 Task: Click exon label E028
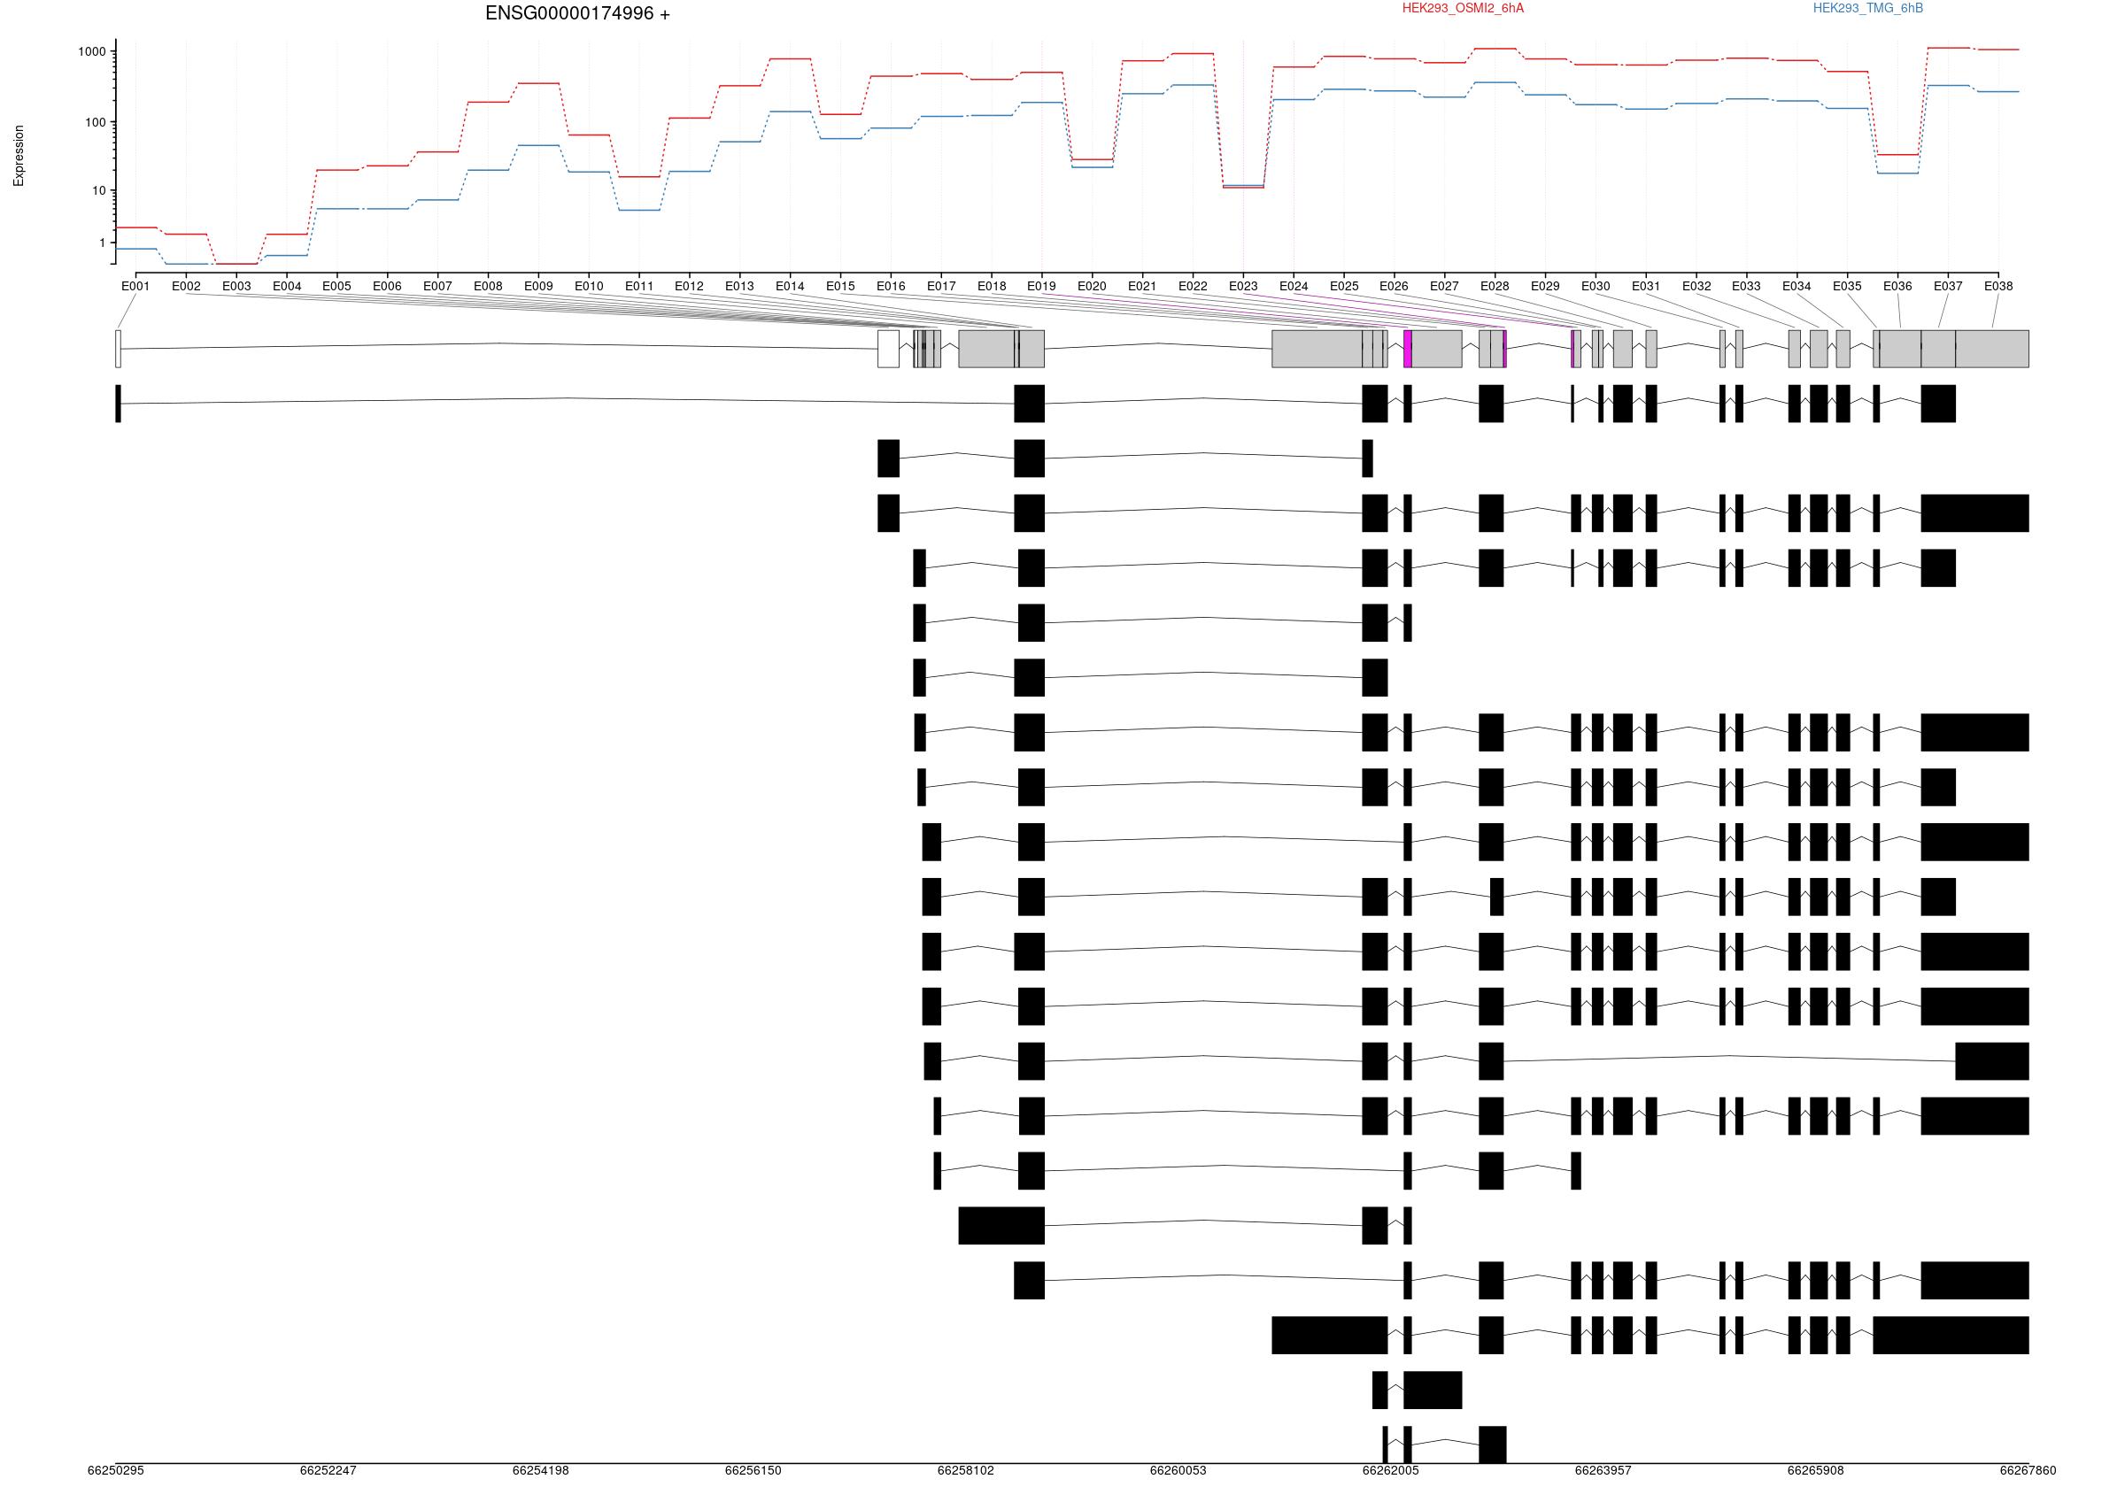tap(1495, 286)
